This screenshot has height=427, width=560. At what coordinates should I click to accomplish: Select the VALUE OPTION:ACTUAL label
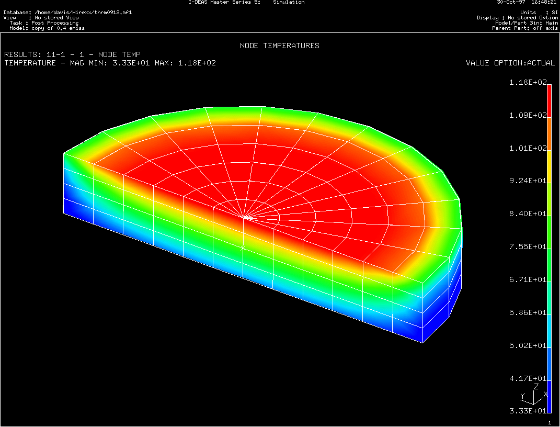point(510,63)
